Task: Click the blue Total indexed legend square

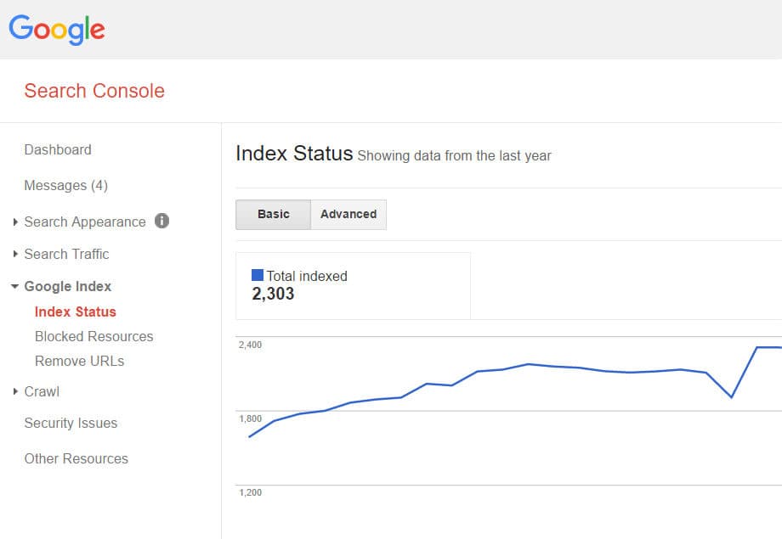Action: coord(258,275)
